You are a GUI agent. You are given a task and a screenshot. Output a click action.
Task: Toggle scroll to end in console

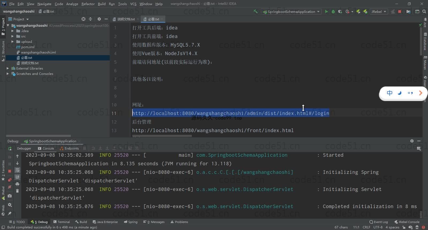pos(17,177)
